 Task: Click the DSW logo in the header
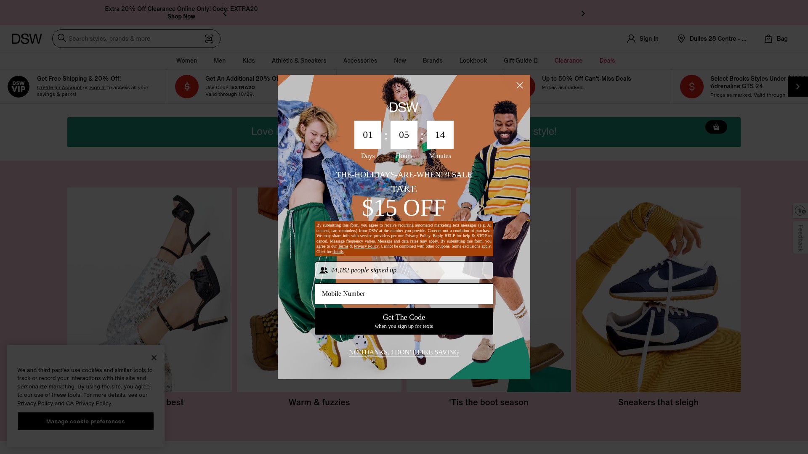pyautogui.click(x=27, y=39)
